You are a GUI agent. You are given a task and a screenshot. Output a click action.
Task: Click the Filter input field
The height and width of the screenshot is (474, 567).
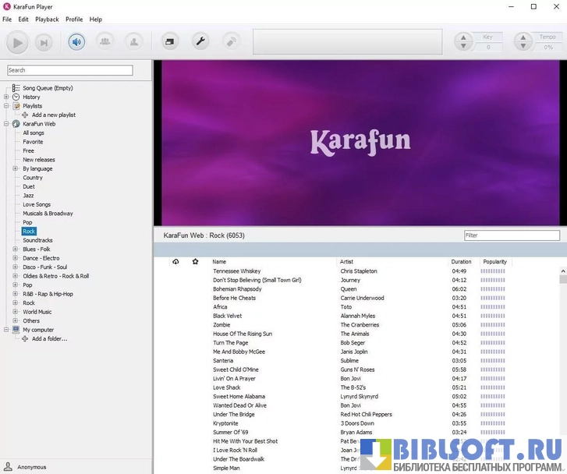(512, 235)
